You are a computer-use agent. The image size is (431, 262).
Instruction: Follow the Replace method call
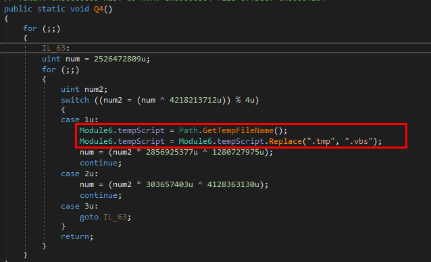point(285,141)
